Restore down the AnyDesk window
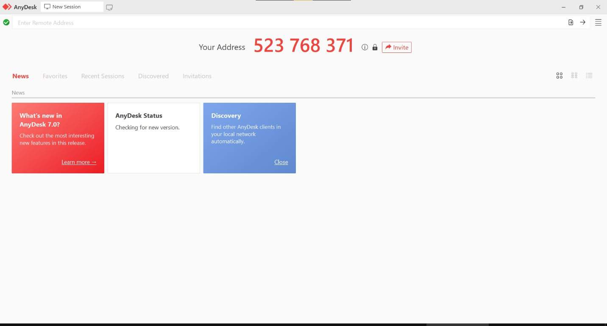Screen dimensions: 607x326 [581, 7]
